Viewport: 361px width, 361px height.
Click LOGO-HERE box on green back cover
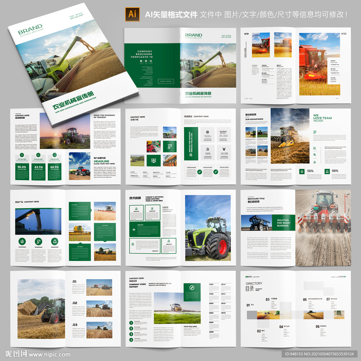point(166,81)
